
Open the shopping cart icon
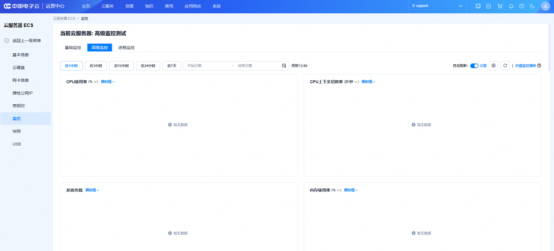tap(500, 6)
